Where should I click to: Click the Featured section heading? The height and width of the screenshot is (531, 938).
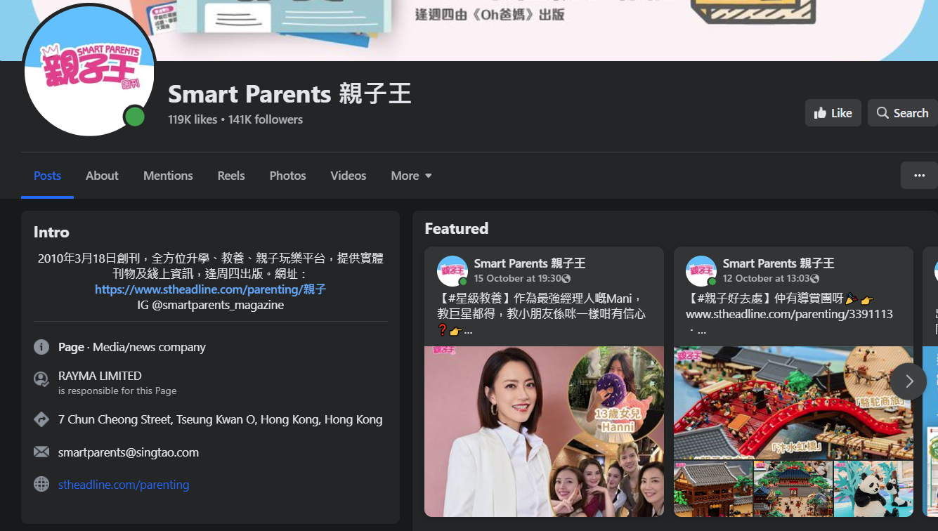click(457, 228)
